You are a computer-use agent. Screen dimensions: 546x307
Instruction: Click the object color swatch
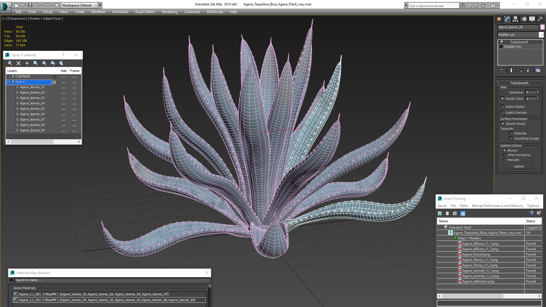542,27
